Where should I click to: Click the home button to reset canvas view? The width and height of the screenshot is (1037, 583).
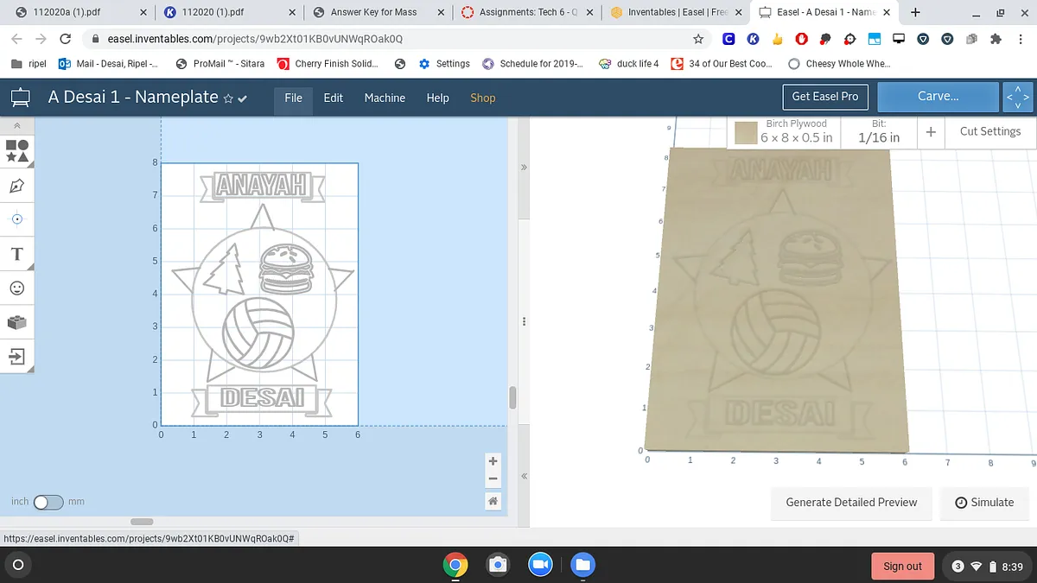coord(493,501)
